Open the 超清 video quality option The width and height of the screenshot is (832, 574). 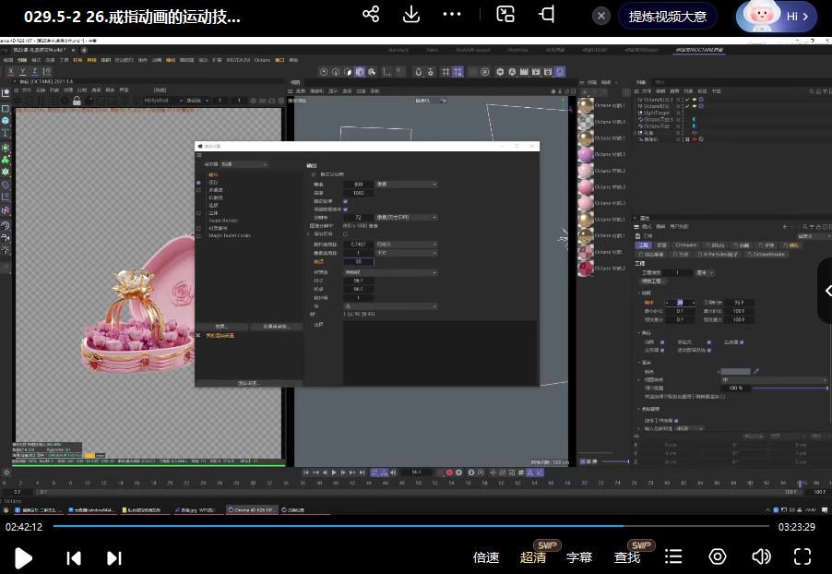tap(533, 557)
